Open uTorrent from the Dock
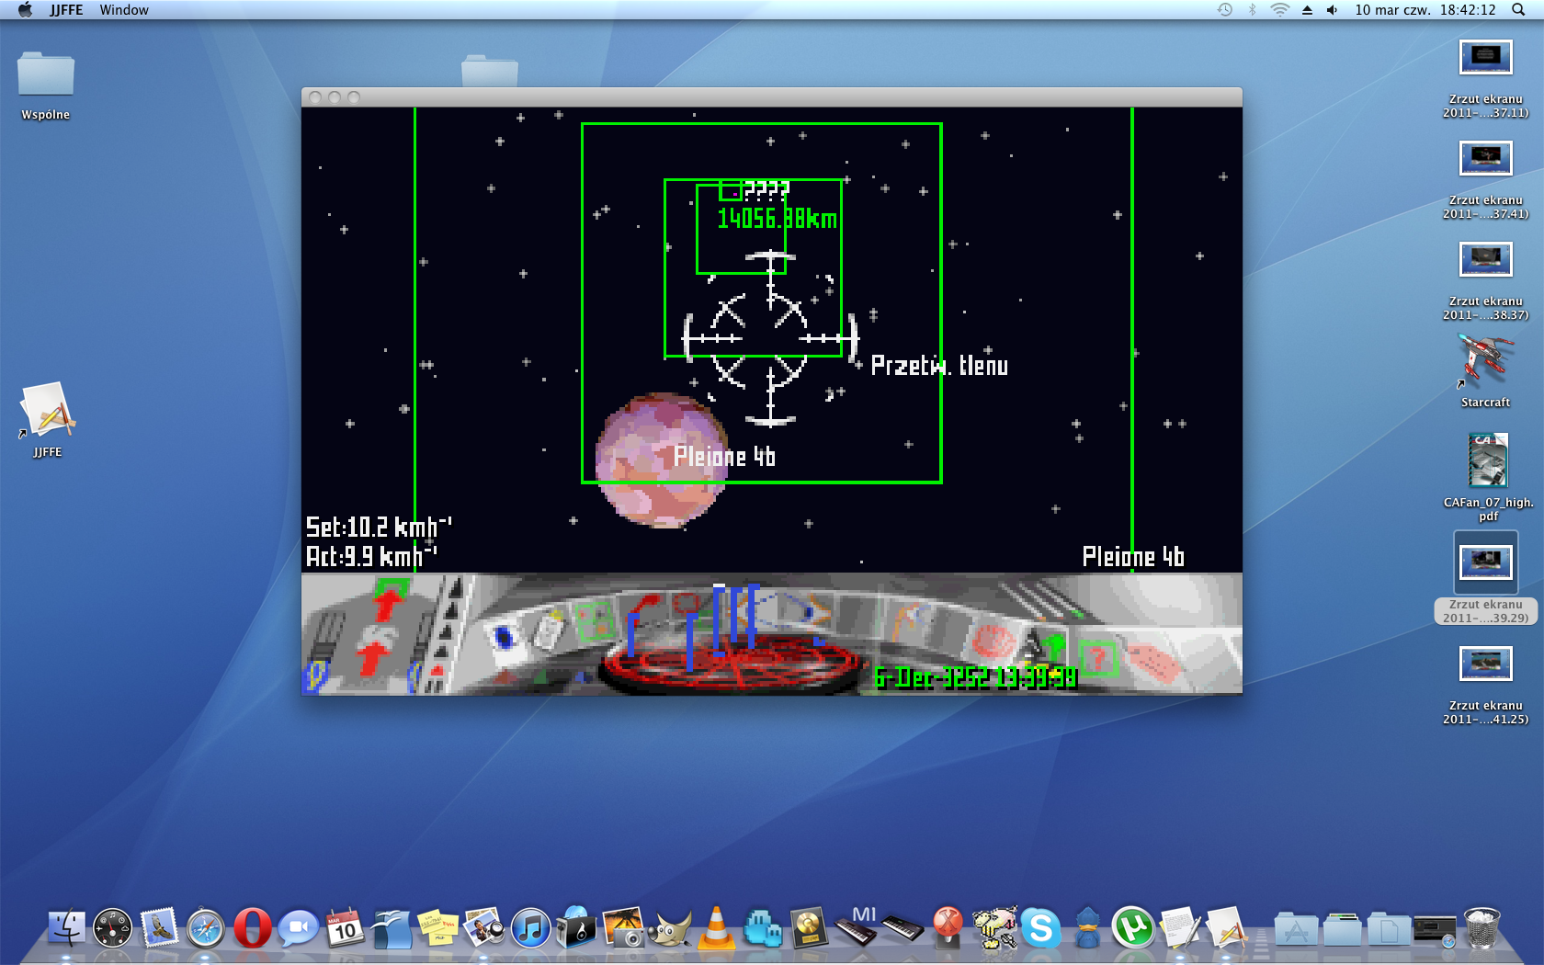 (x=1133, y=928)
